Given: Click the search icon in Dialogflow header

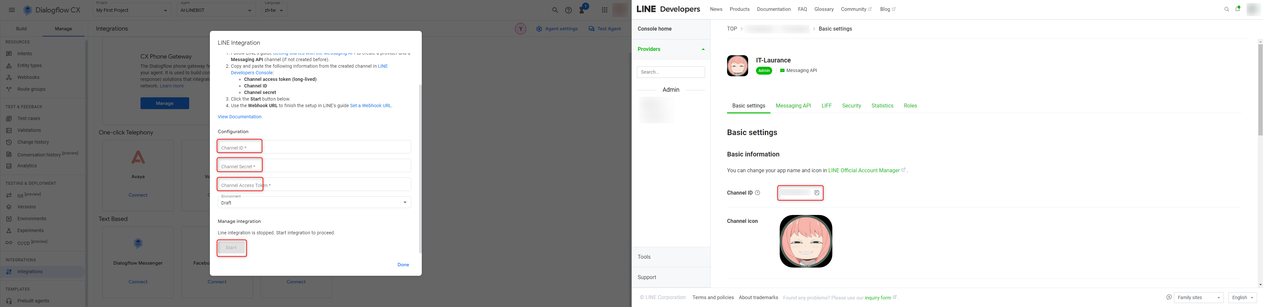Looking at the screenshot, I should tap(555, 10).
